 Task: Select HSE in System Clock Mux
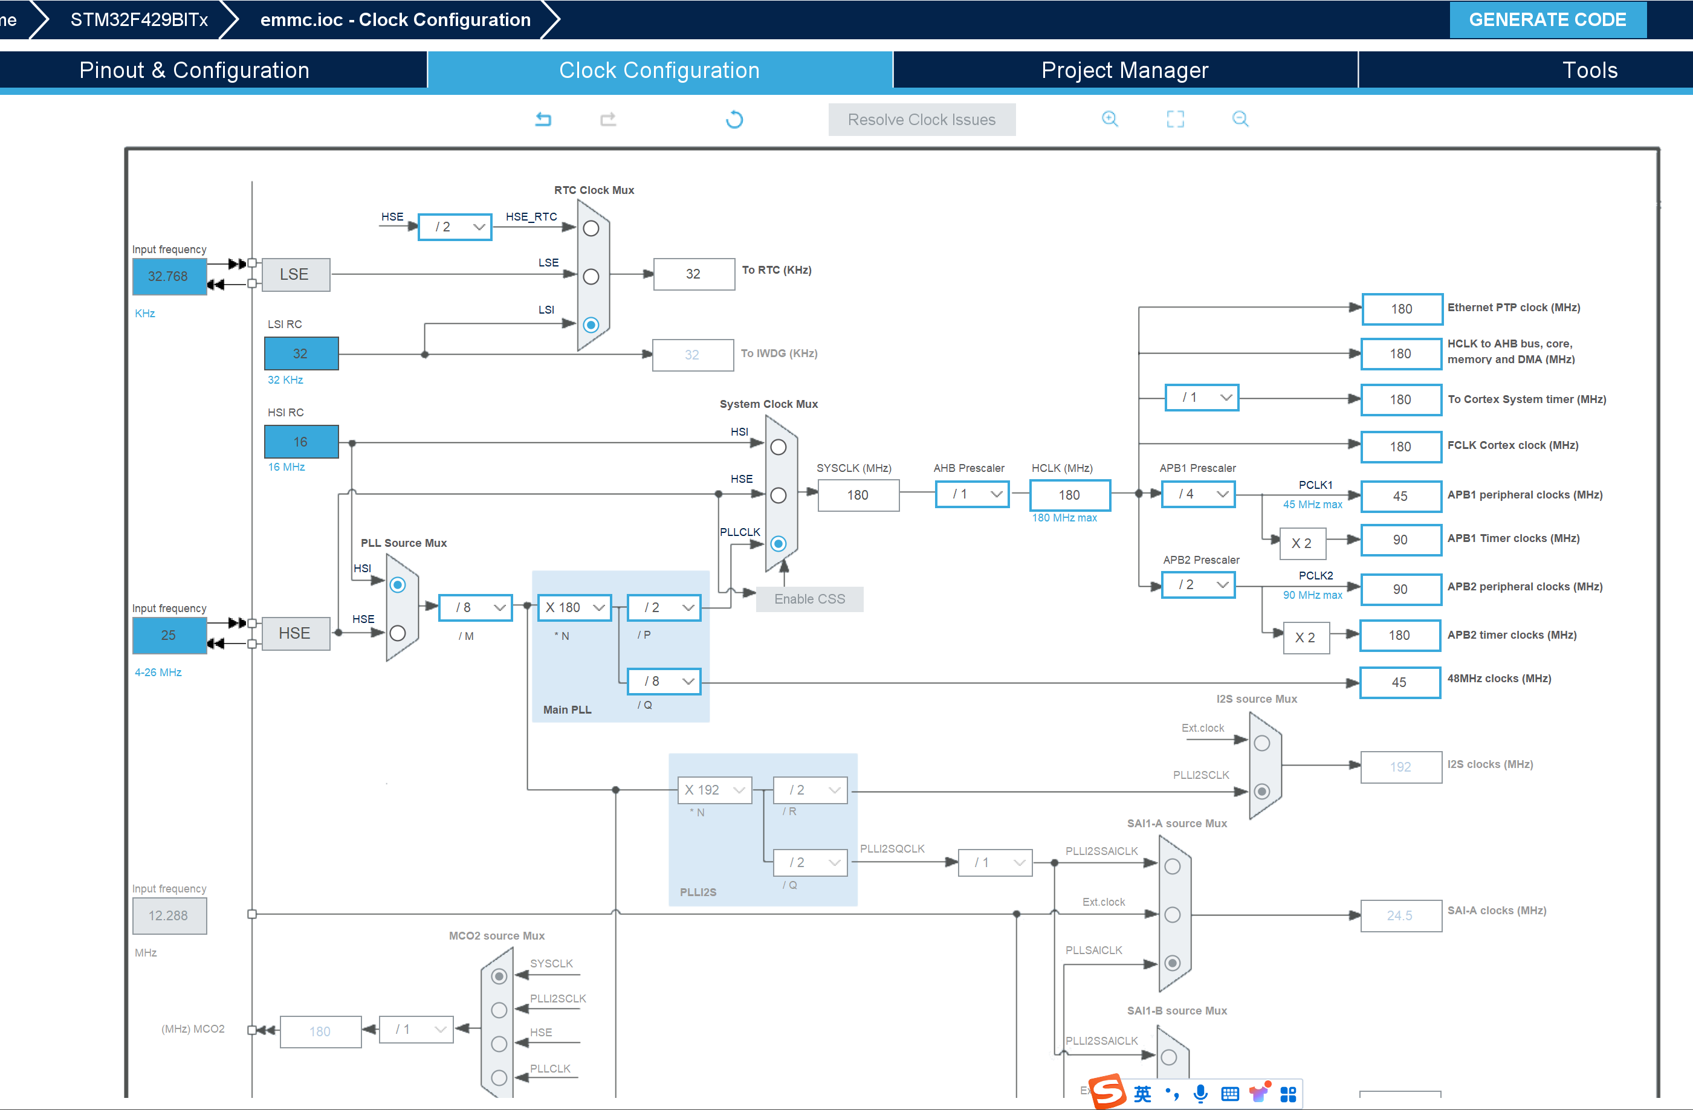click(779, 495)
